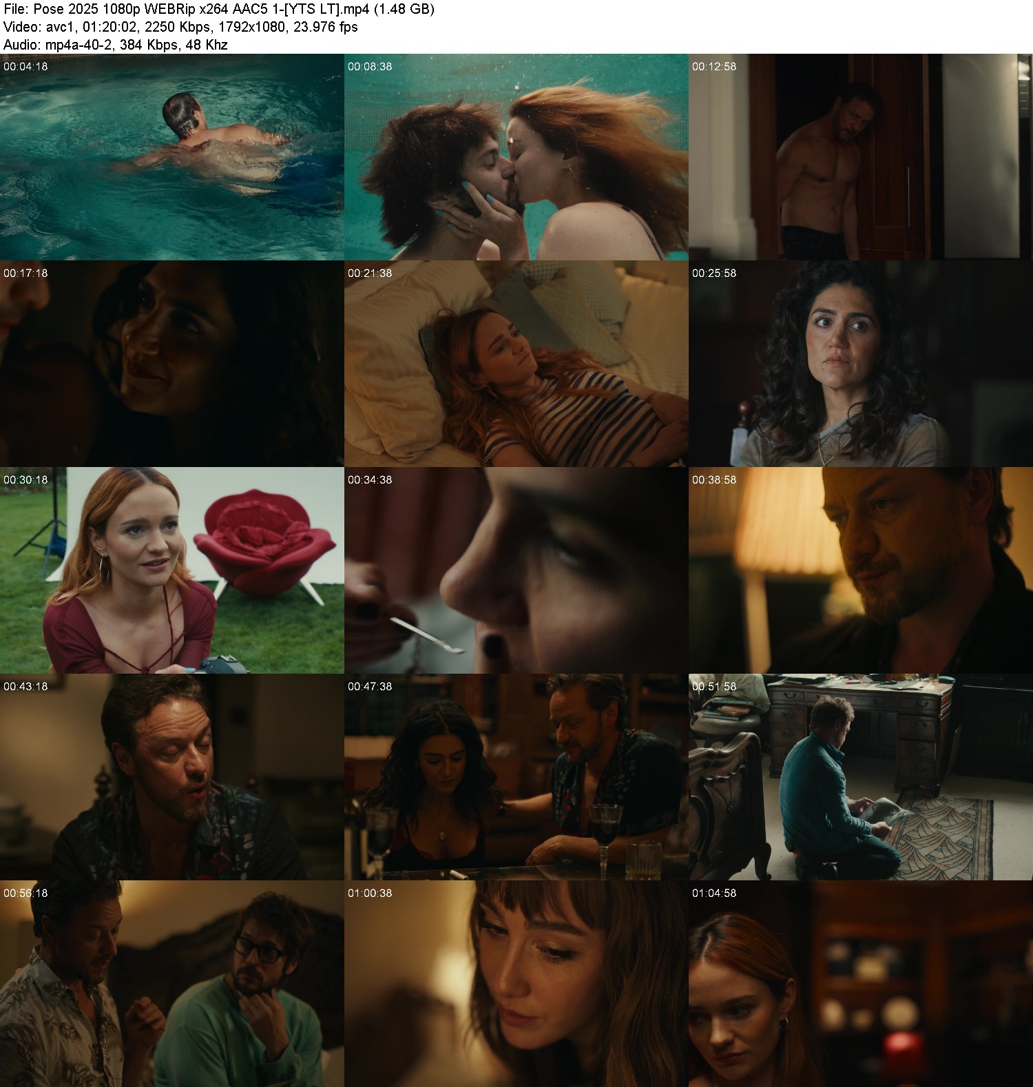This screenshot has width=1033, height=1087.
Task: Click the 00:08:38 timestamp label
Action: pyautogui.click(x=370, y=67)
